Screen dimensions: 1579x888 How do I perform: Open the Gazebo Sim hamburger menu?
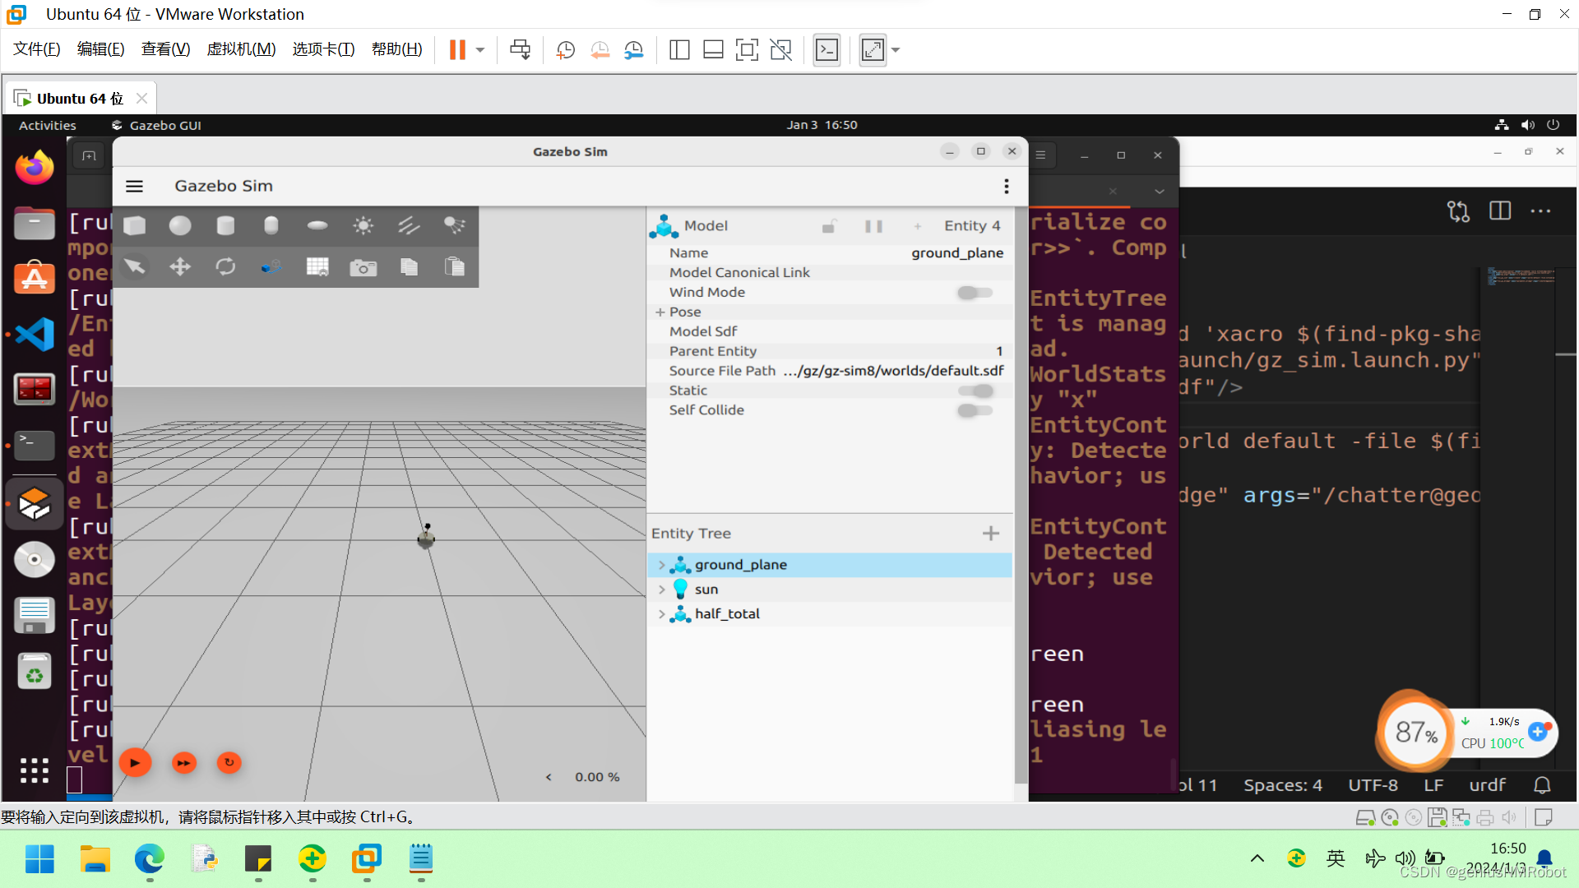pos(134,187)
